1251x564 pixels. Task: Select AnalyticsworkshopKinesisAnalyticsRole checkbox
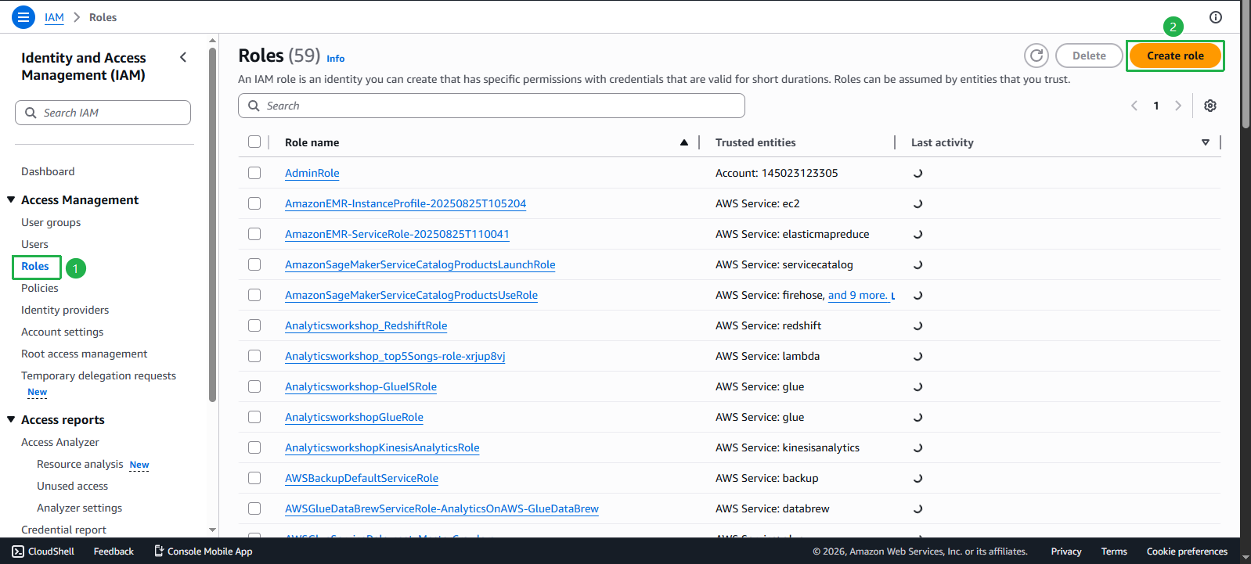coord(254,447)
